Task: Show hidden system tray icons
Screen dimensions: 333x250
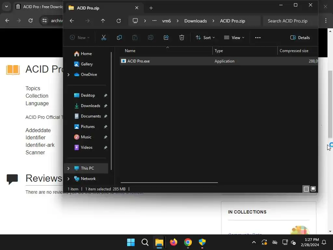Action: [254, 242]
